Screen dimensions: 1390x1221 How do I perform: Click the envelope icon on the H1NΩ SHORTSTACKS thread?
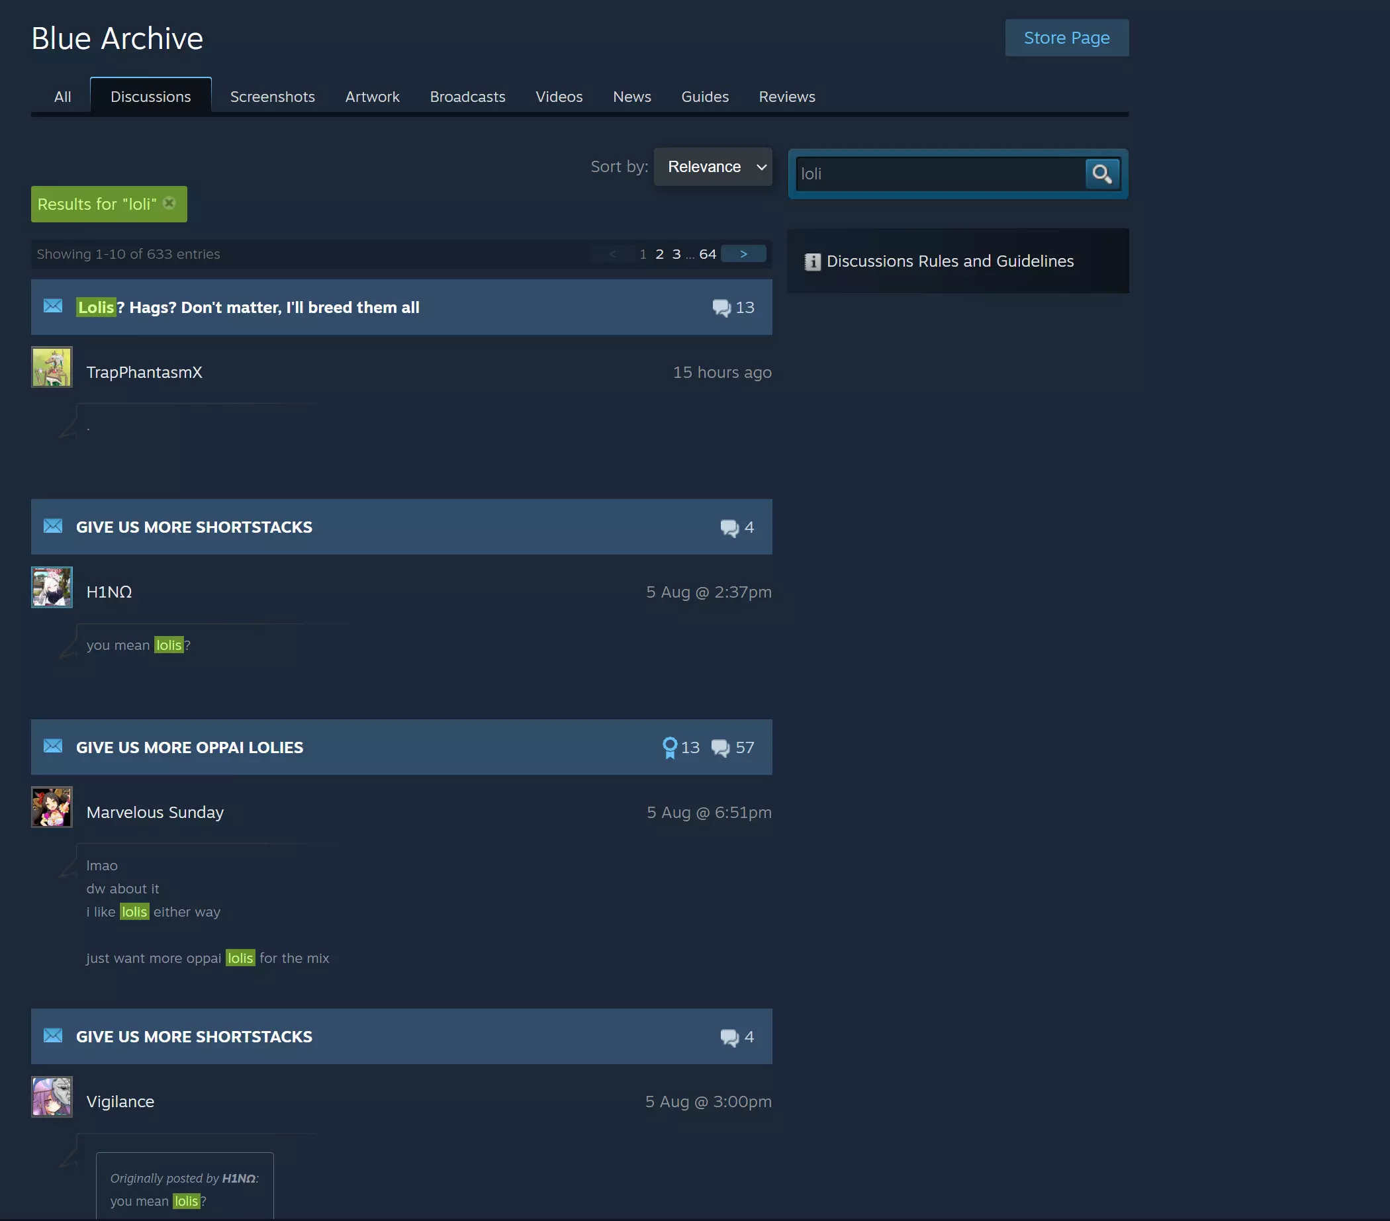tap(53, 526)
